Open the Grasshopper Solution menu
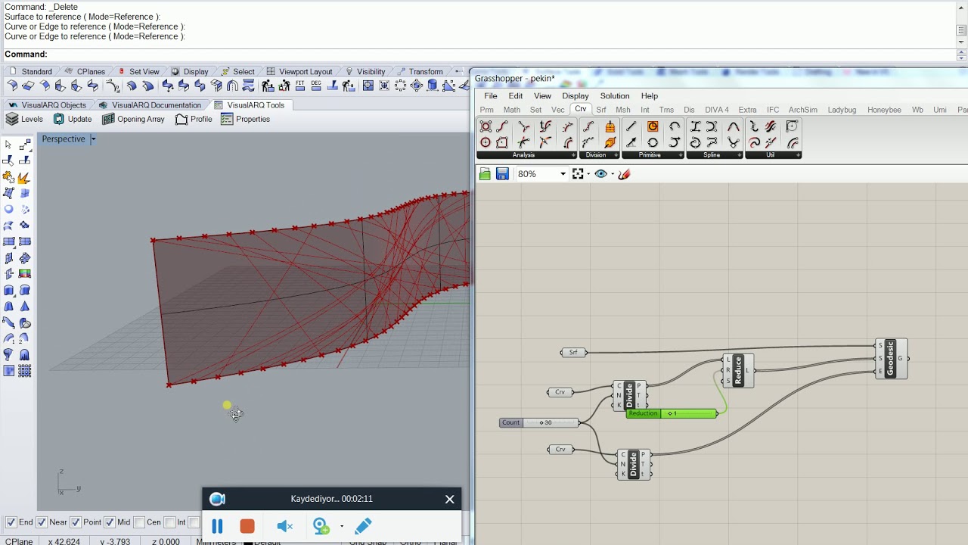This screenshot has height=545, width=968. [615, 96]
